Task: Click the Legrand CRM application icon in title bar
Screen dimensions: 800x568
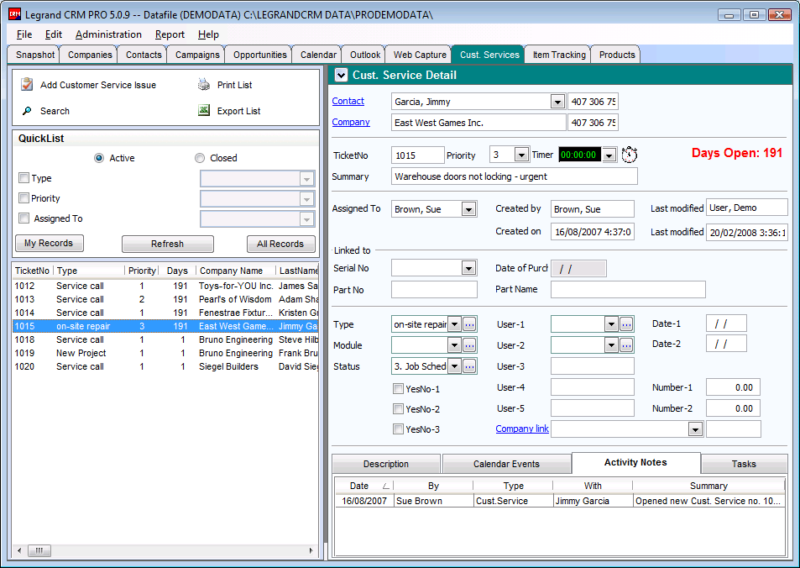Action: pyautogui.click(x=15, y=14)
